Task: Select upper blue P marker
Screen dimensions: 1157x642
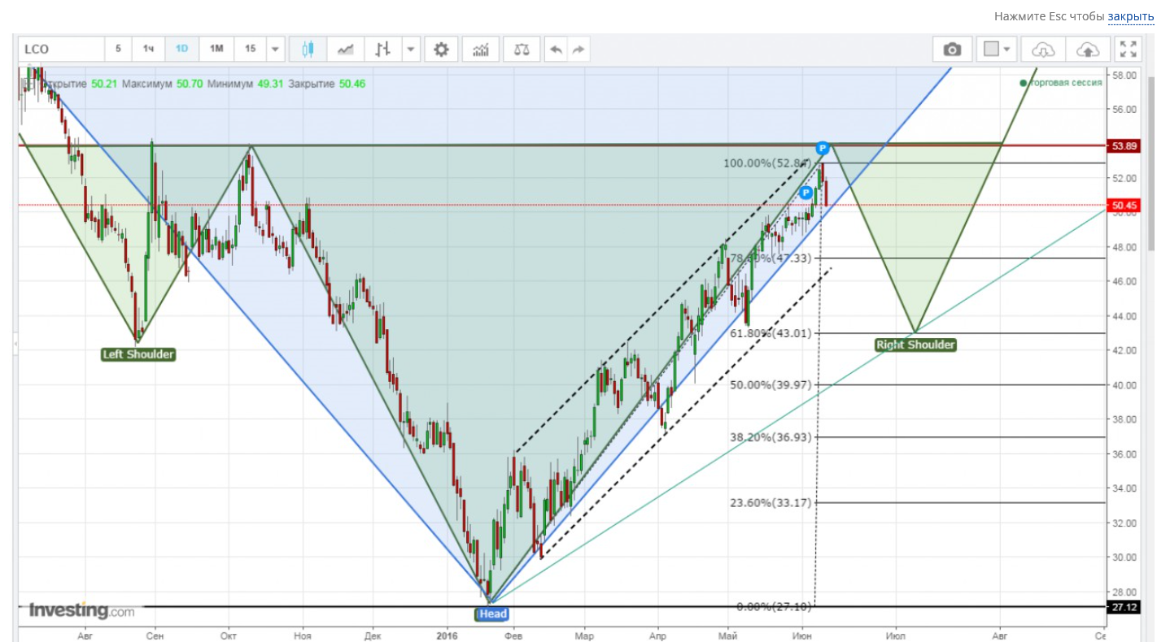Action: (823, 148)
